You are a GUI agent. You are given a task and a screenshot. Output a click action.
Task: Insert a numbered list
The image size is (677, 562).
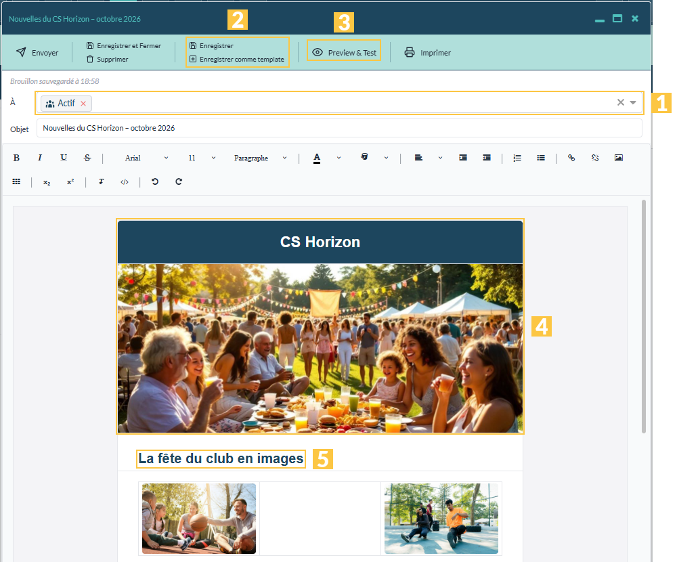click(x=517, y=158)
